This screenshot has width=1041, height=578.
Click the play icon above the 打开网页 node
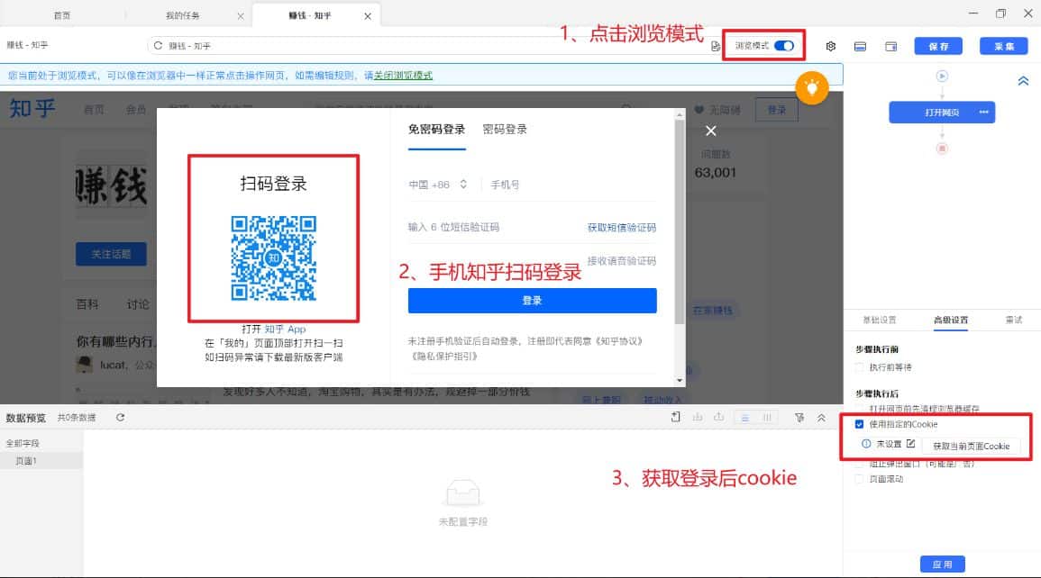coord(941,77)
